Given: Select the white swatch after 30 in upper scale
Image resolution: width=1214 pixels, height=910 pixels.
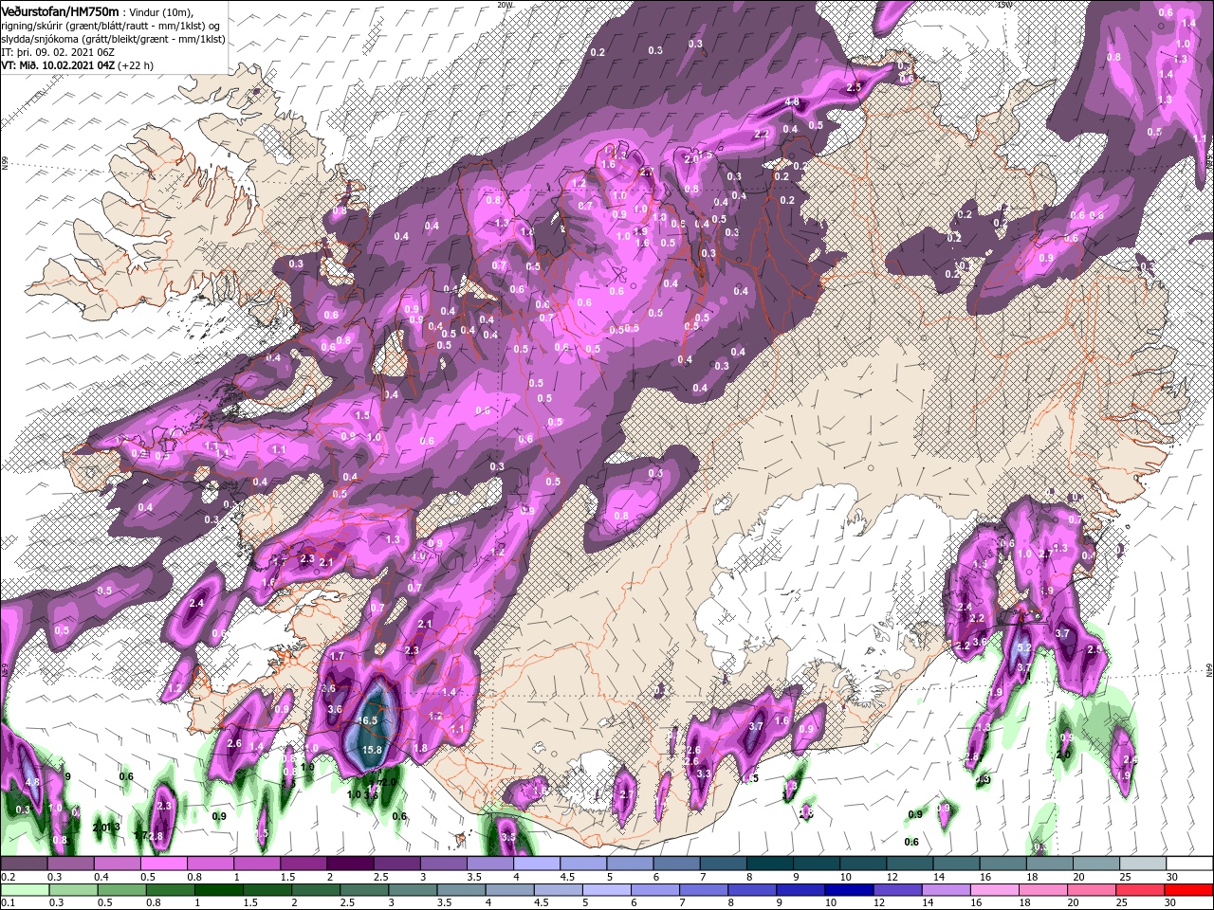Looking at the screenshot, I should pyautogui.click(x=1189, y=864).
